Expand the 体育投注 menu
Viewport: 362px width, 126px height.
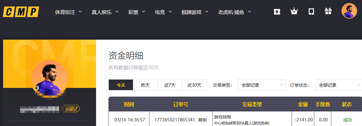tap(68, 12)
